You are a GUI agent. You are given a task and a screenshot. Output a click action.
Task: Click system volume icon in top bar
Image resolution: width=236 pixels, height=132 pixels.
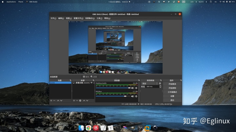point(224,2)
